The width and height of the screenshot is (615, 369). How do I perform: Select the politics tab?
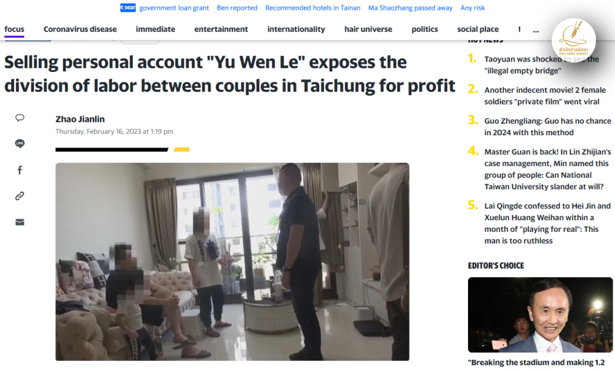[x=424, y=29]
